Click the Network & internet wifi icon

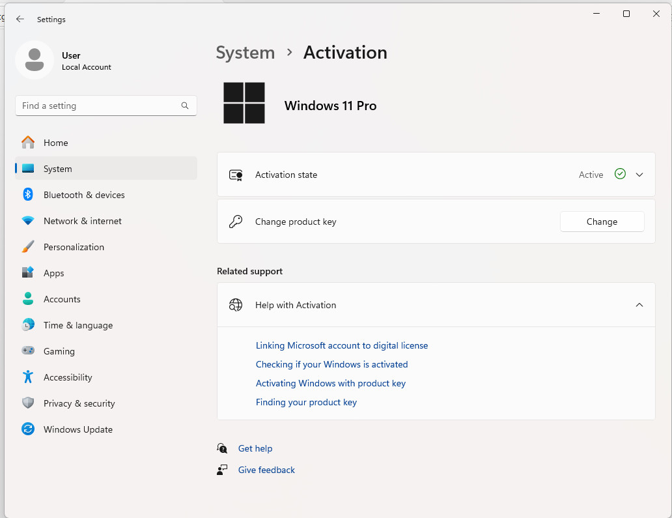[28, 221]
